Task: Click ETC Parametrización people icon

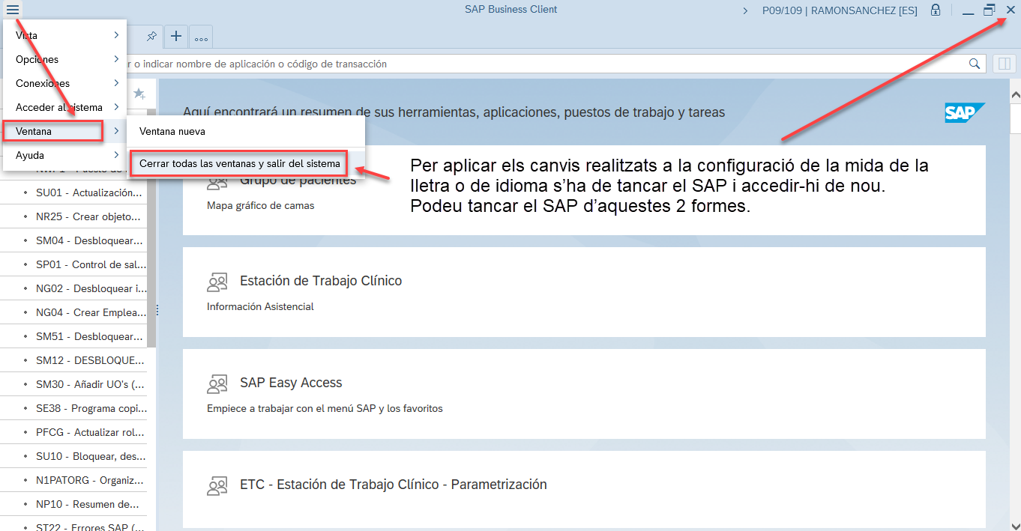Action: click(217, 485)
